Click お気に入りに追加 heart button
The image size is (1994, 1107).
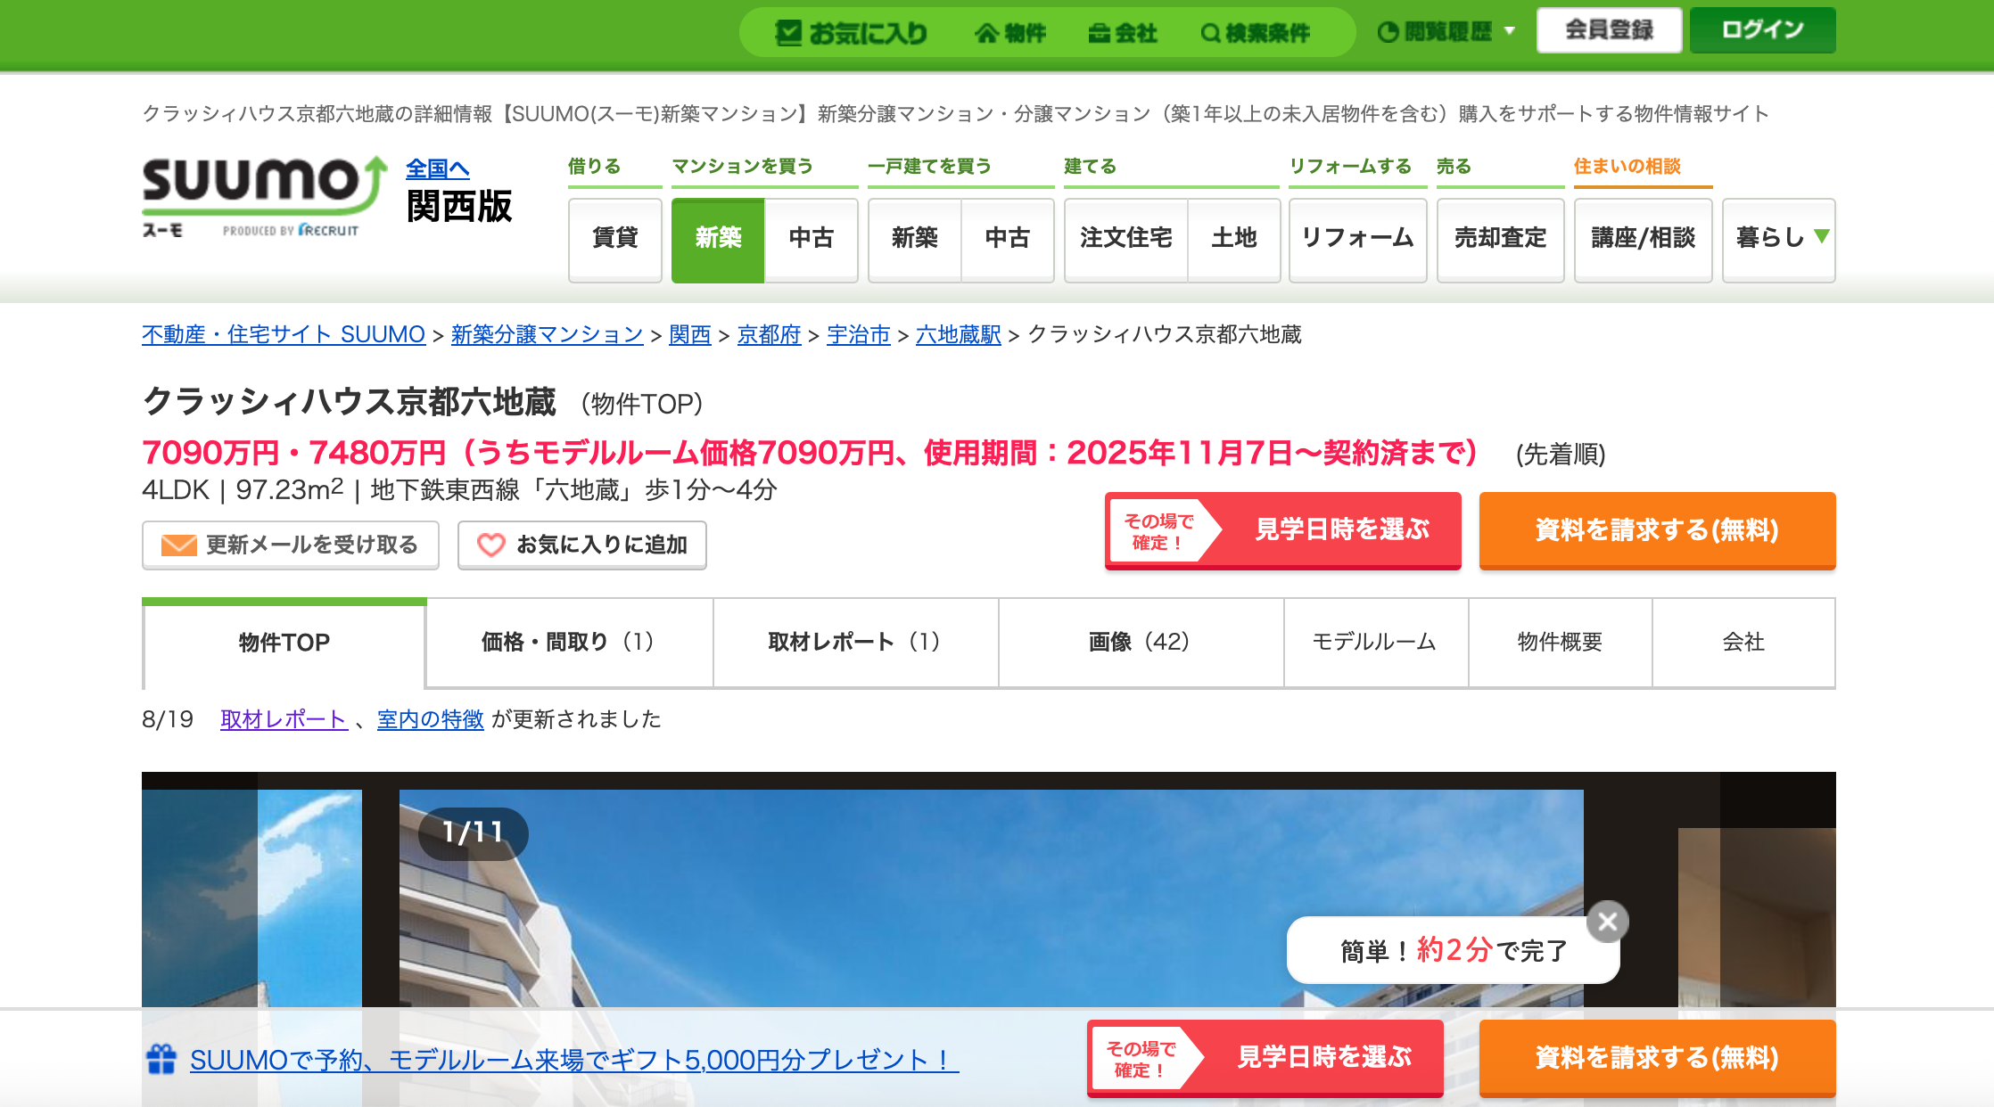582,545
